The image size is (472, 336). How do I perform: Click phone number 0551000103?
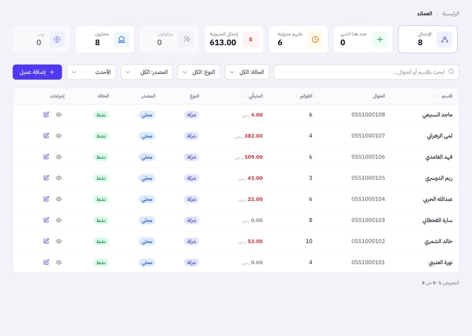click(368, 220)
